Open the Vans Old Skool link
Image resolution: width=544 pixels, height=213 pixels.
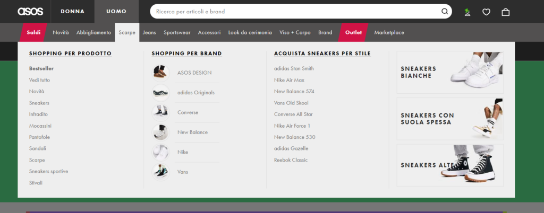coord(291,103)
